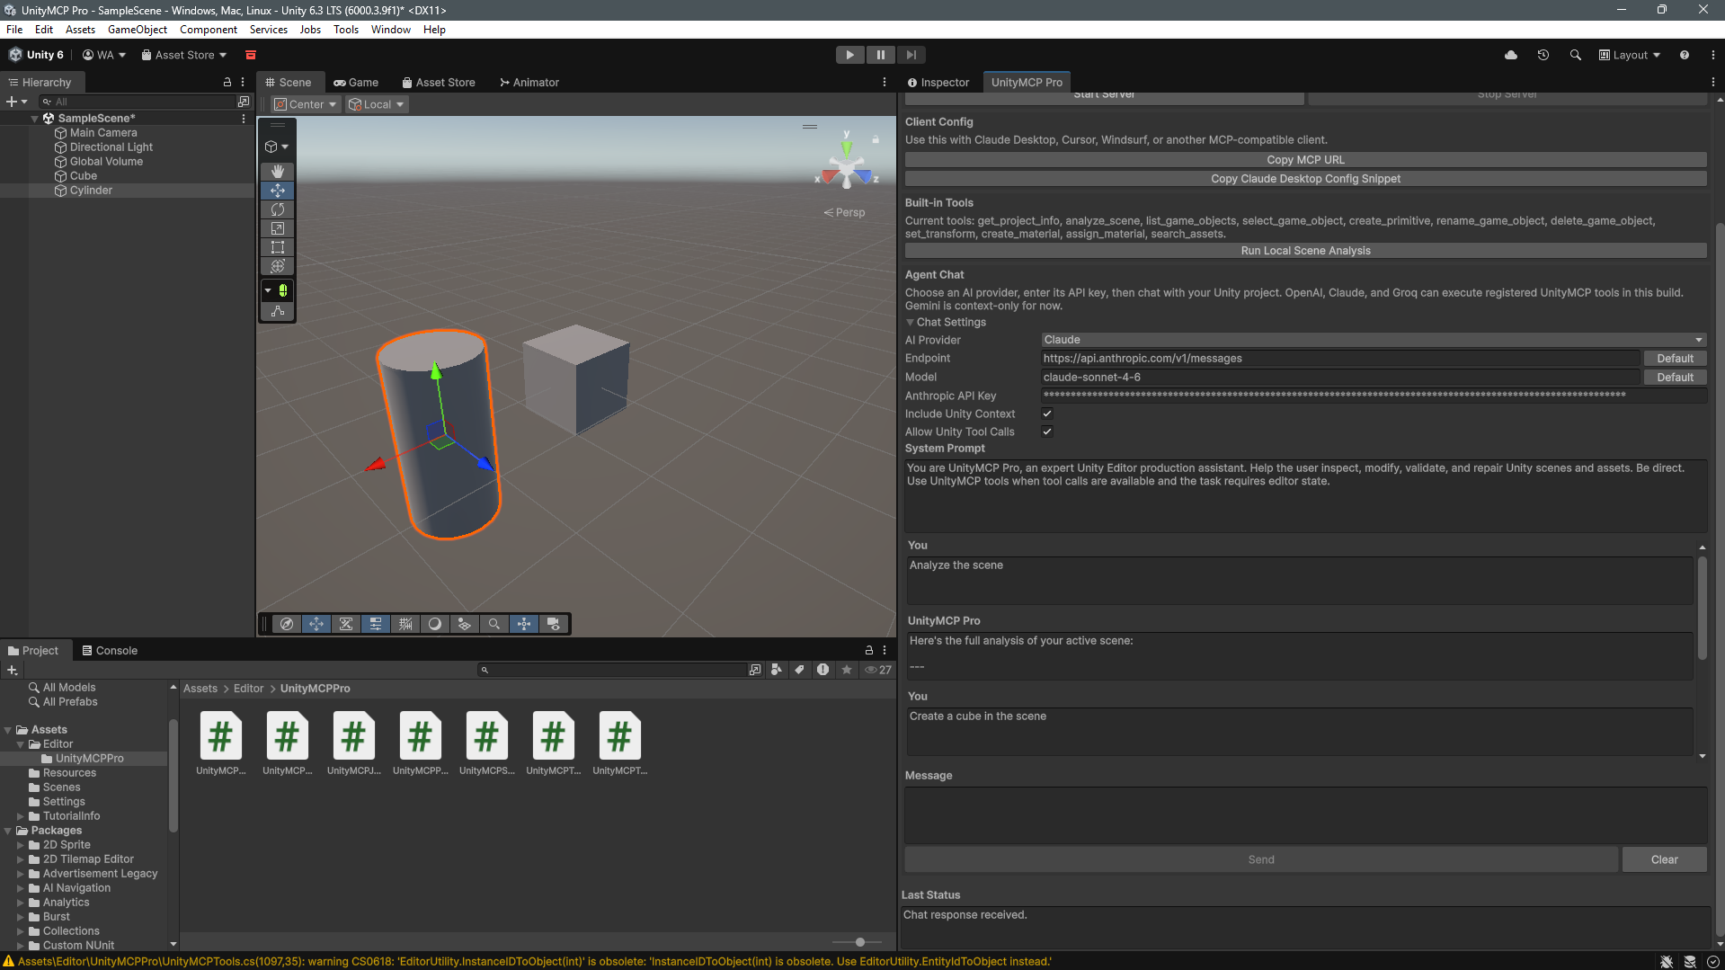Open the Edit menu
The image size is (1725, 970).
coord(44,30)
